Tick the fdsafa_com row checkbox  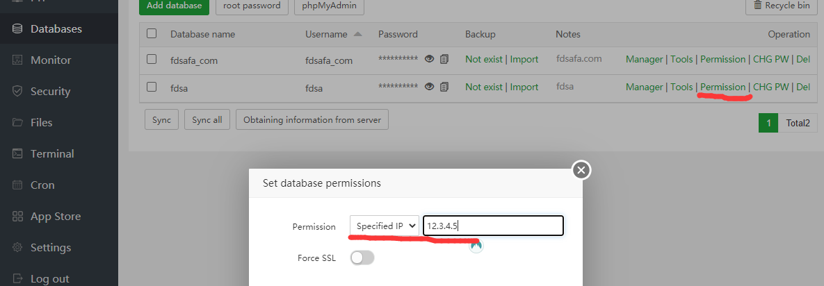152,59
